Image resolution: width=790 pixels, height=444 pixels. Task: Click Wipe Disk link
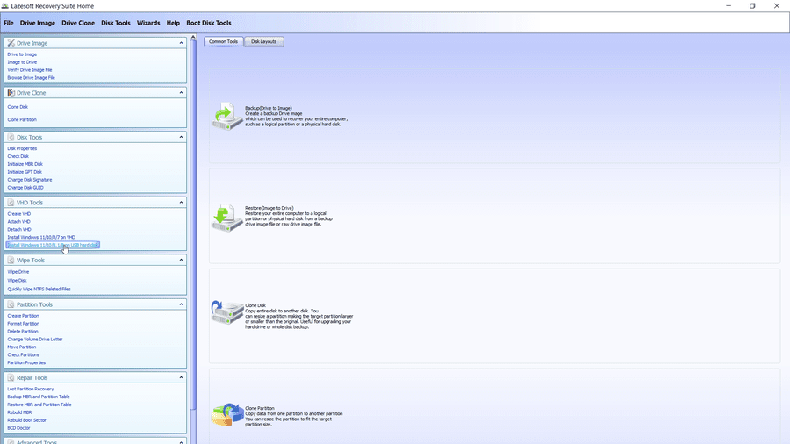coord(18,281)
